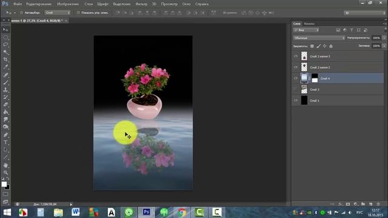Select the Zoom tool
388x218 pixels.
coord(5,173)
